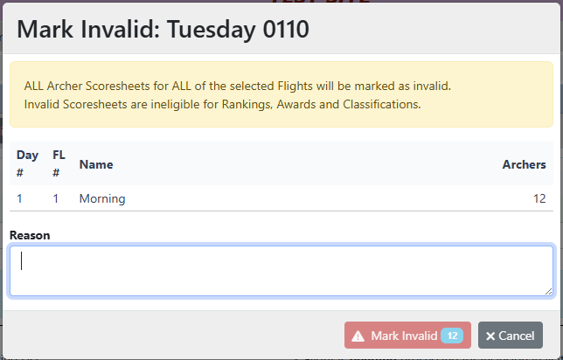Viewport: 563px width, 360px height.
Task: Click the X icon on the Cancel button
Action: point(490,336)
